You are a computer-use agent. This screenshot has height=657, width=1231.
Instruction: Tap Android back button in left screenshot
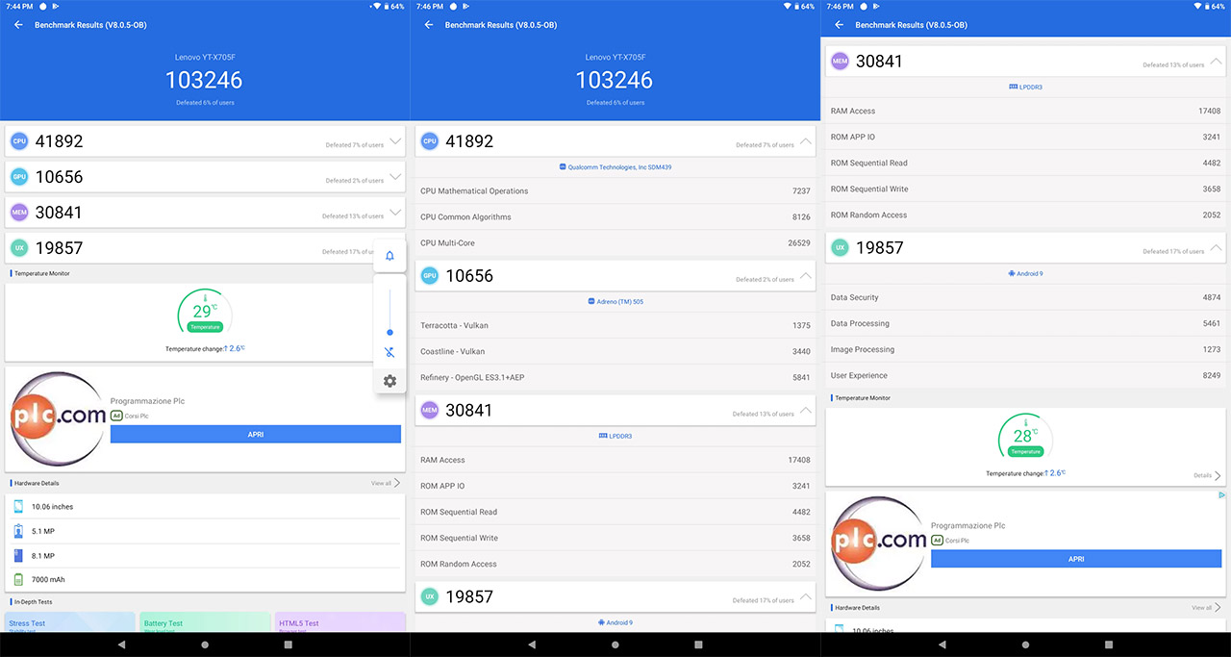(x=121, y=644)
